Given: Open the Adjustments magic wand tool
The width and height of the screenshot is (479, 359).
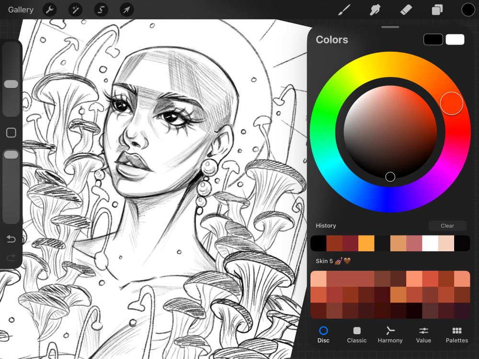Looking at the screenshot, I should coord(75,10).
